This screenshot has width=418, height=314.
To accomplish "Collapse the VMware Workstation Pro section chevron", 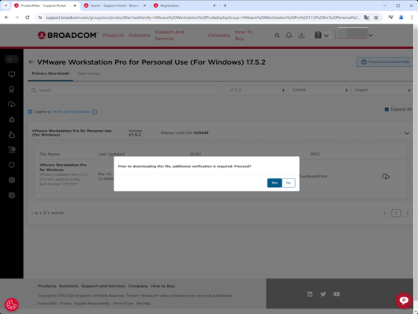I will point(407,133).
